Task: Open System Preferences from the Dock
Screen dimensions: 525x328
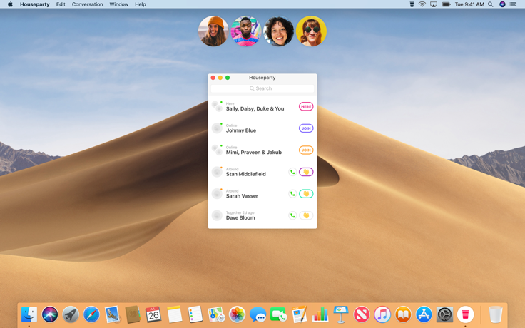Action: coord(444,314)
